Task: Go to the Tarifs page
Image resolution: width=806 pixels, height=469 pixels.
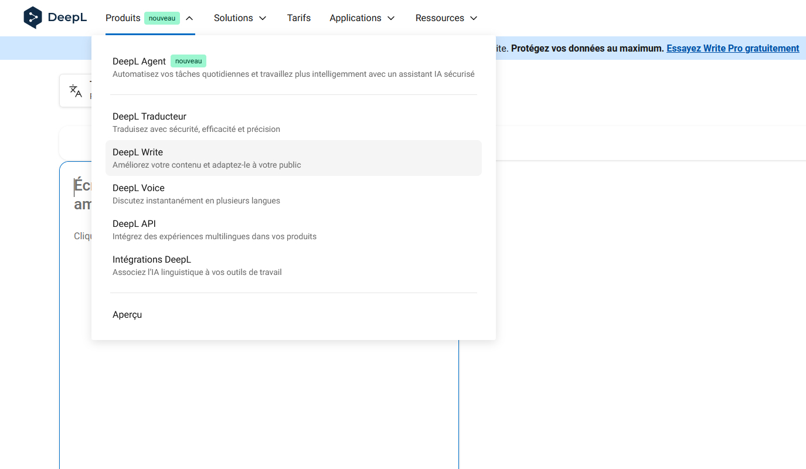Action: tap(299, 18)
